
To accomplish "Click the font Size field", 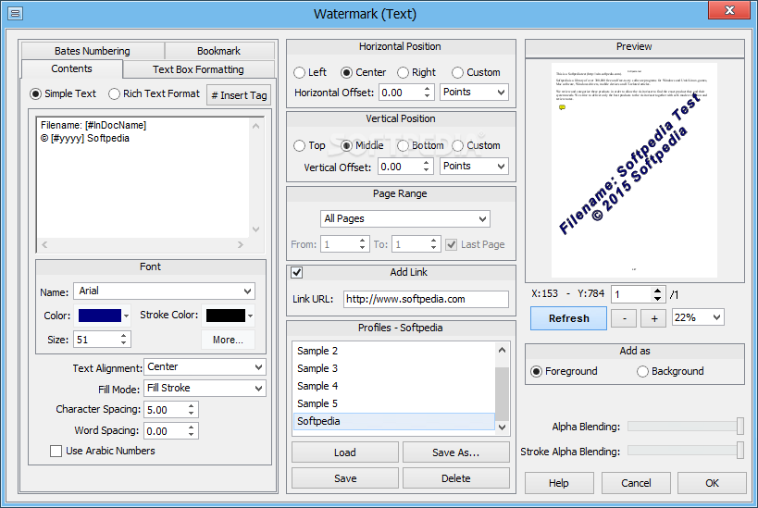I will pyautogui.click(x=96, y=340).
